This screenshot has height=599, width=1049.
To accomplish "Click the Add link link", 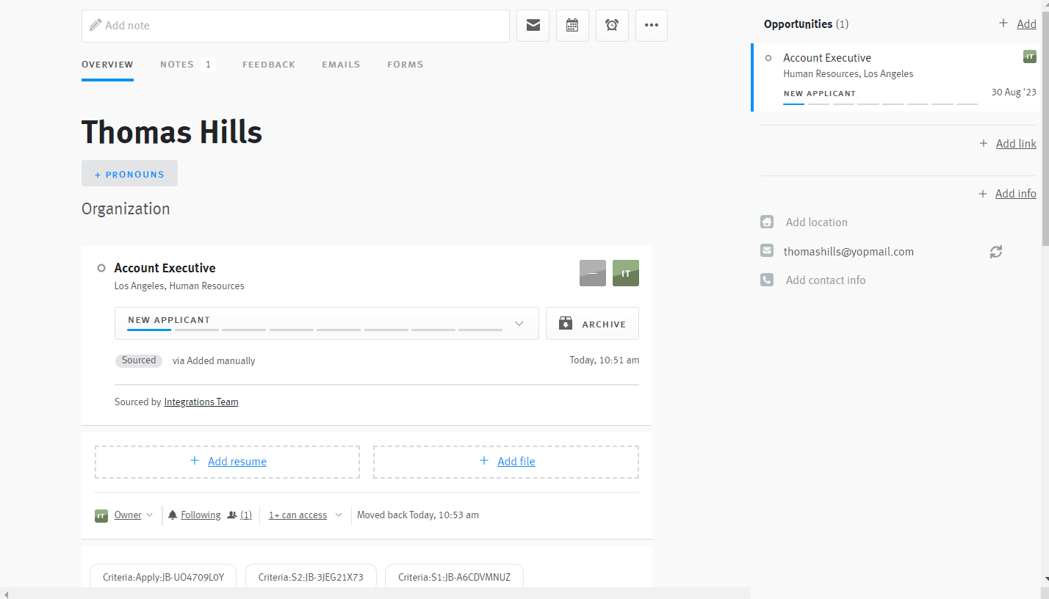I will pyautogui.click(x=1016, y=144).
